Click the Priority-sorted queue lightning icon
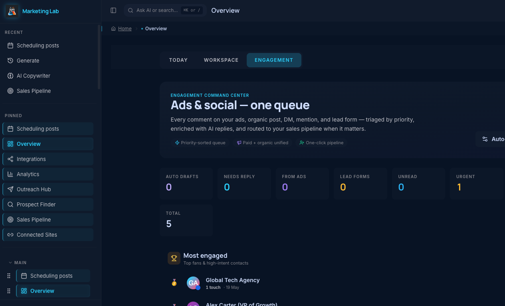 point(177,143)
